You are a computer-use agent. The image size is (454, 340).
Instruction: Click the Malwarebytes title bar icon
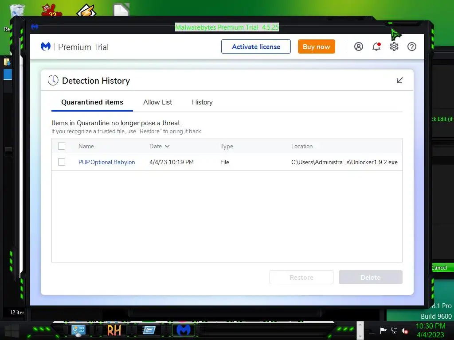pyautogui.click(x=35, y=27)
